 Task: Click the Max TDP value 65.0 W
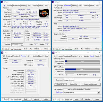coord(35,12)
